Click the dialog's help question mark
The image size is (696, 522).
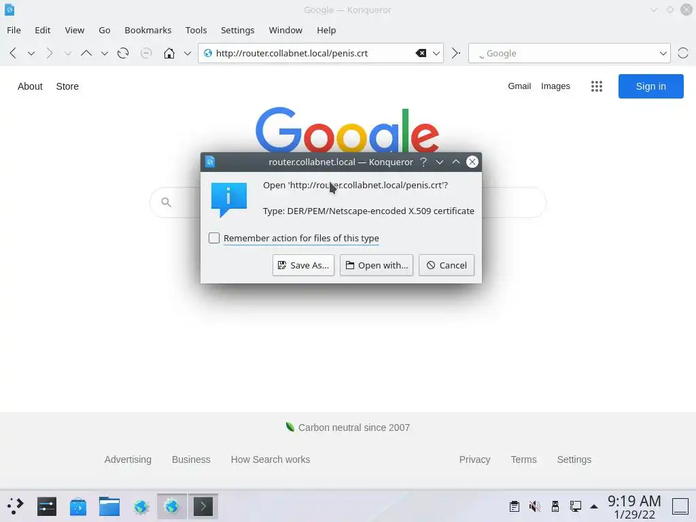pyautogui.click(x=423, y=162)
